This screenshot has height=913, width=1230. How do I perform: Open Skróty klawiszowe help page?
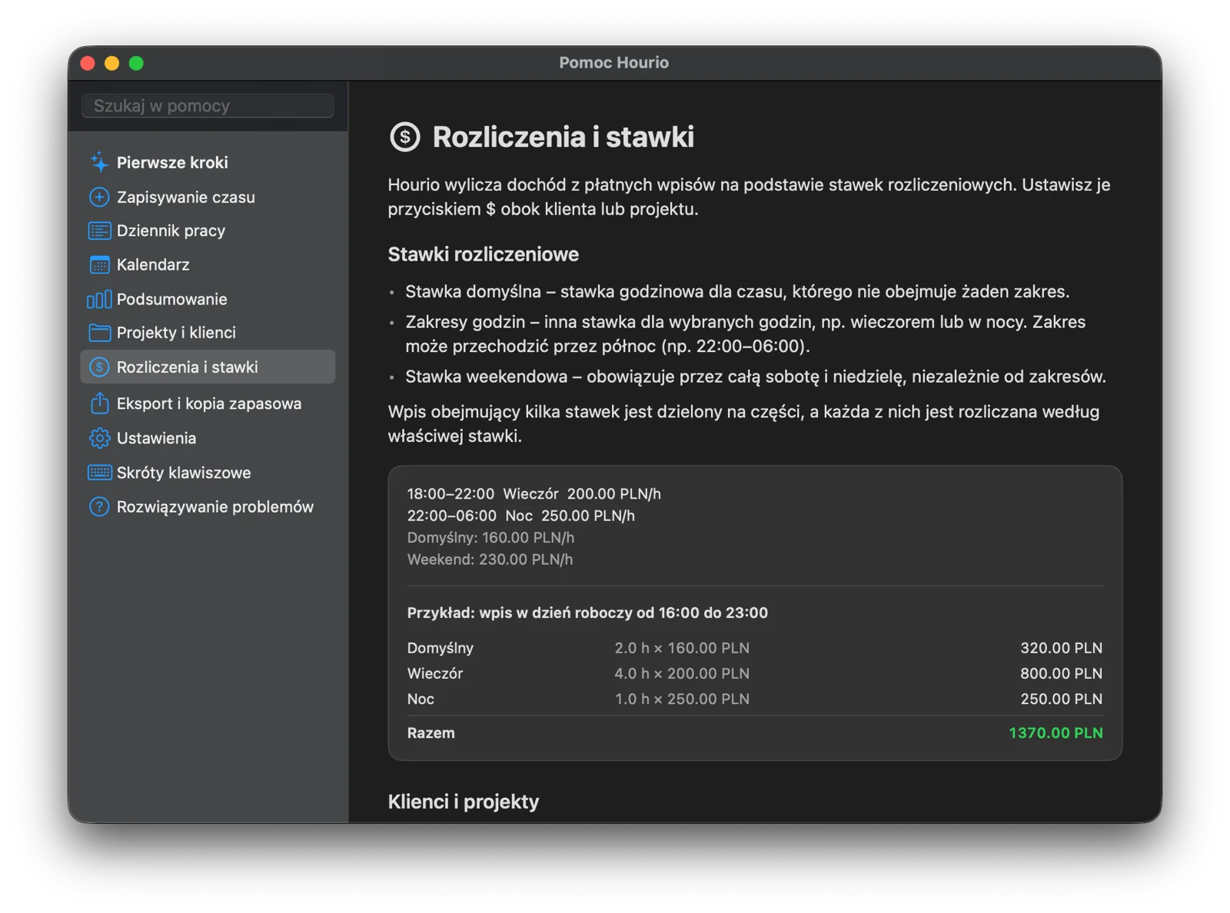tap(208, 473)
